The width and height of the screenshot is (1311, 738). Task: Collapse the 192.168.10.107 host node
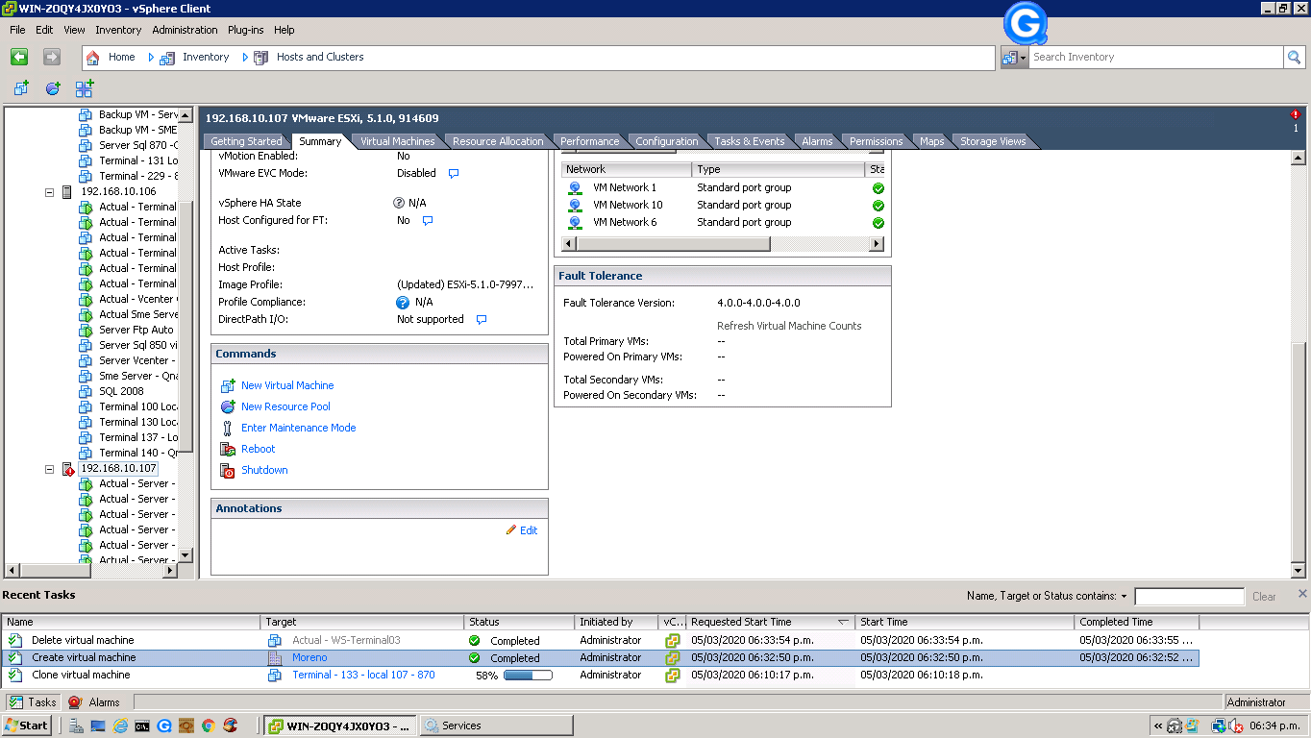click(49, 469)
